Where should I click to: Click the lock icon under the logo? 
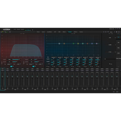(x=10, y=32)
